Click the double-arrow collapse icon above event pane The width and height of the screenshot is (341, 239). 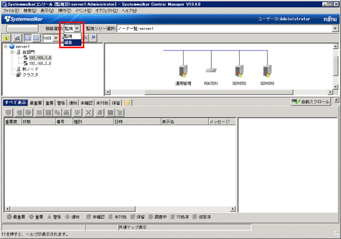[x=336, y=100]
